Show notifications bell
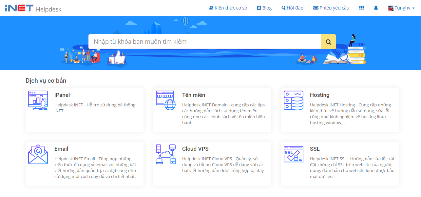 pyautogui.click(x=376, y=8)
